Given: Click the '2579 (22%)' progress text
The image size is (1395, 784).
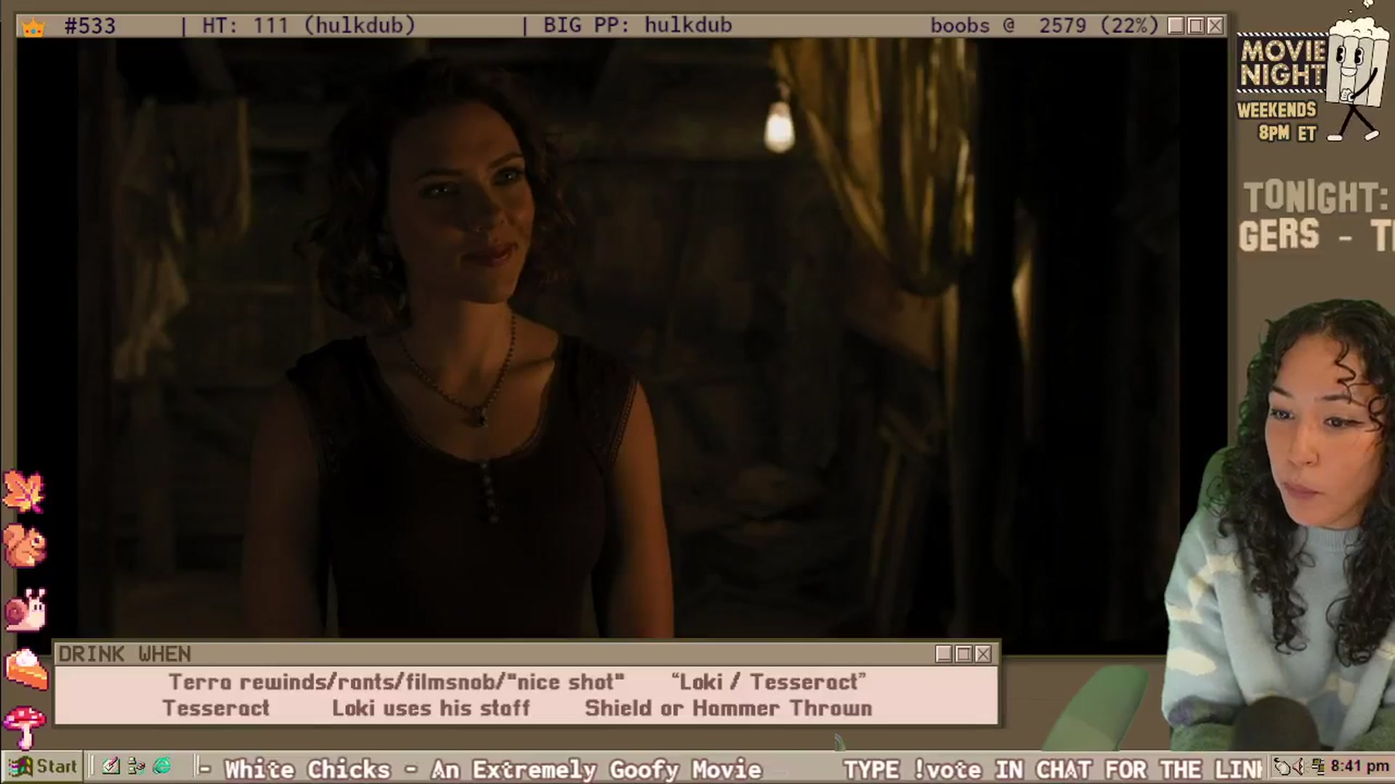Looking at the screenshot, I should [1098, 26].
